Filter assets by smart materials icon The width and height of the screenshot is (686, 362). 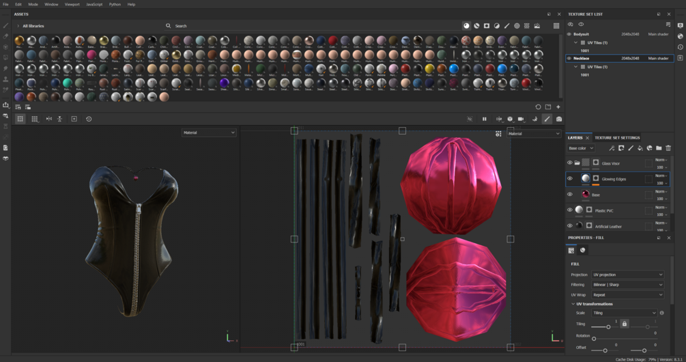[476, 26]
